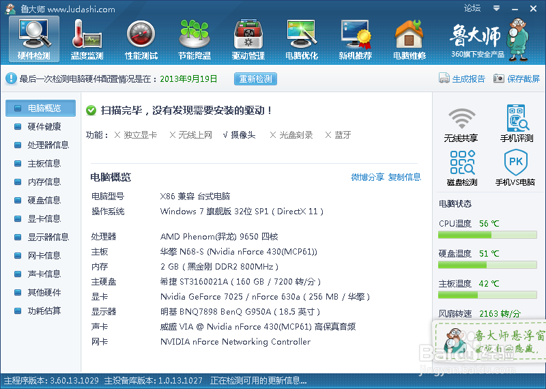Open the 节能降温 energy saving tool
546x389 pixels.
pos(195,40)
